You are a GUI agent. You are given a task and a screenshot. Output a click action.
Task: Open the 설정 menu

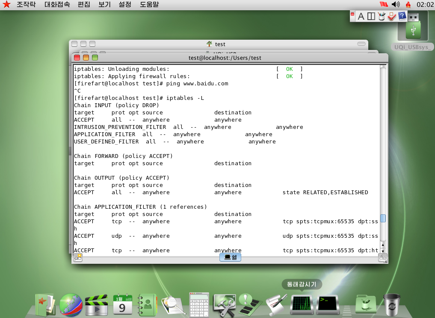pyautogui.click(x=125, y=5)
